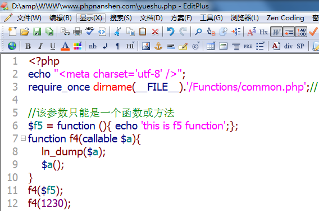Image resolution: width=319 pixels, height=211 pixels.
Task: Paste from the clipboard icon
Action: (x=143, y=32)
